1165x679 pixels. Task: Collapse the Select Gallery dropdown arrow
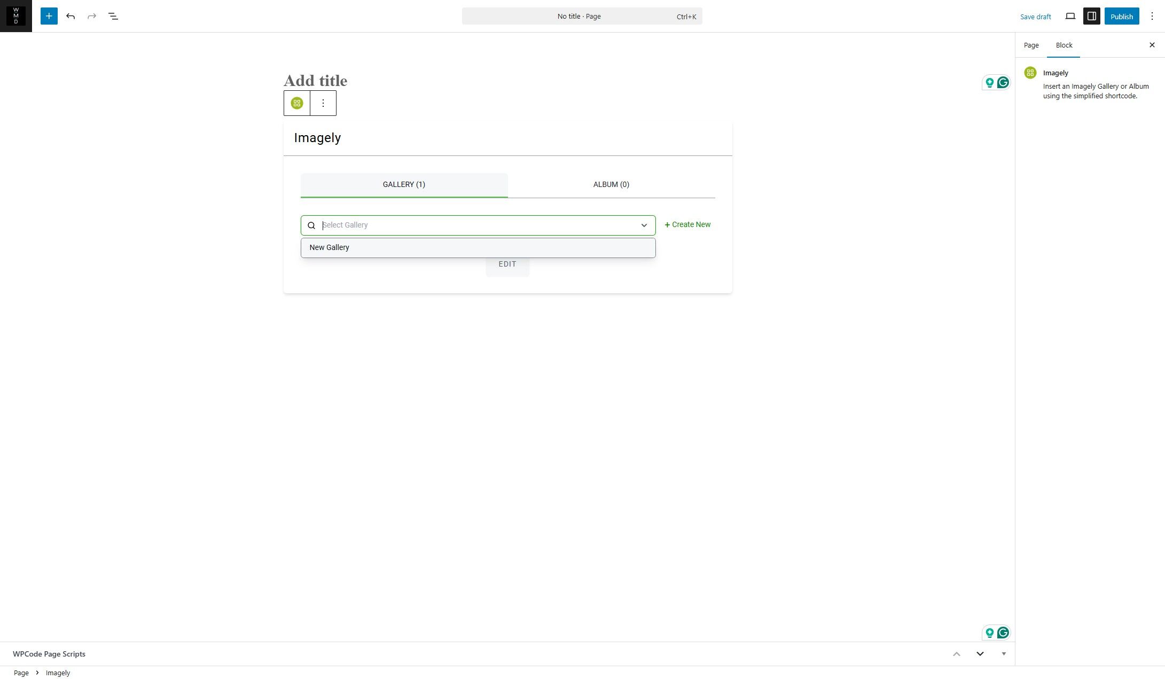[644, 225]
